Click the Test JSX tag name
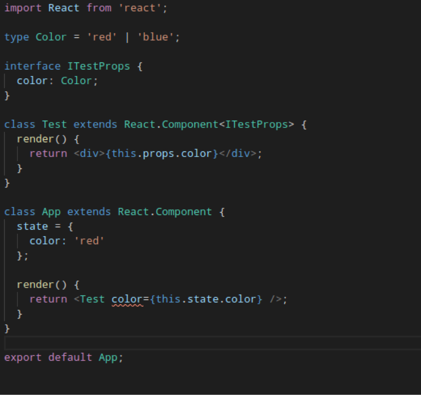421x395 pixels. pyautogui.click(x=92, y=300)
